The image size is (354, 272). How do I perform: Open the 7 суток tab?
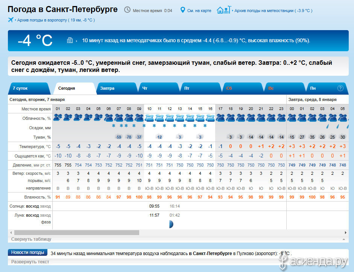(x=29, y=89)
